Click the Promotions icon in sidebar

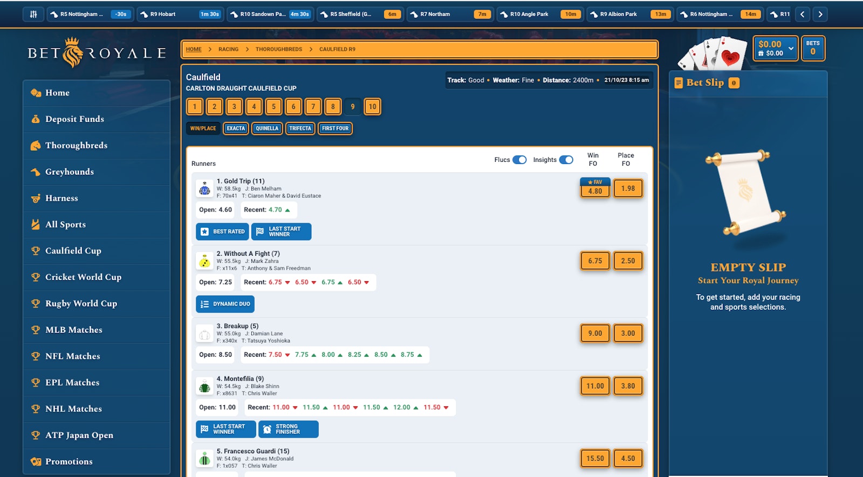[x=36, y=462]
